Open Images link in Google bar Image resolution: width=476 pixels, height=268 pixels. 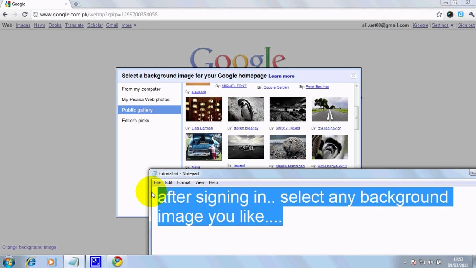(x=23, y=25)
